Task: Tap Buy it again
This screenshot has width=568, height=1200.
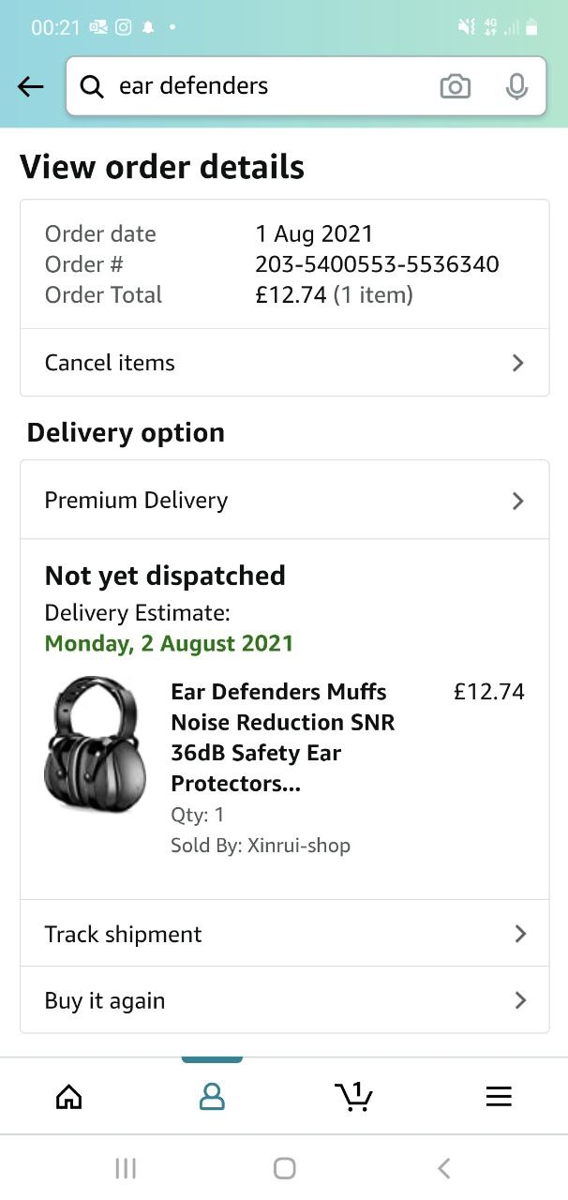Action: point(105,1000)
